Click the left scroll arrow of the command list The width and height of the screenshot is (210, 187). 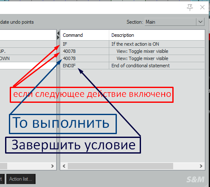click(64, 166)
